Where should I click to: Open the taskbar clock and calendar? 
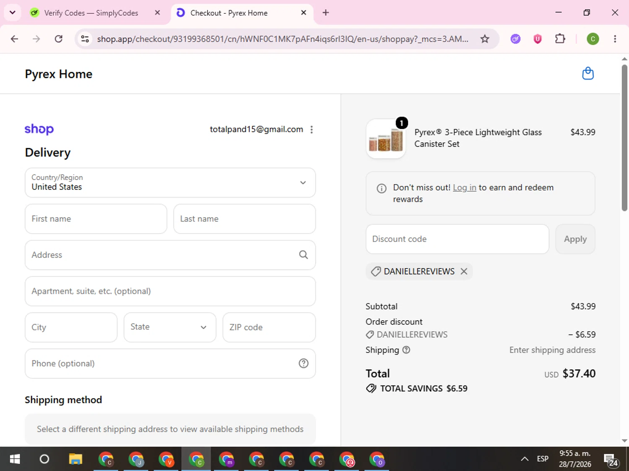pyautogui.click(x=575, y=459)
